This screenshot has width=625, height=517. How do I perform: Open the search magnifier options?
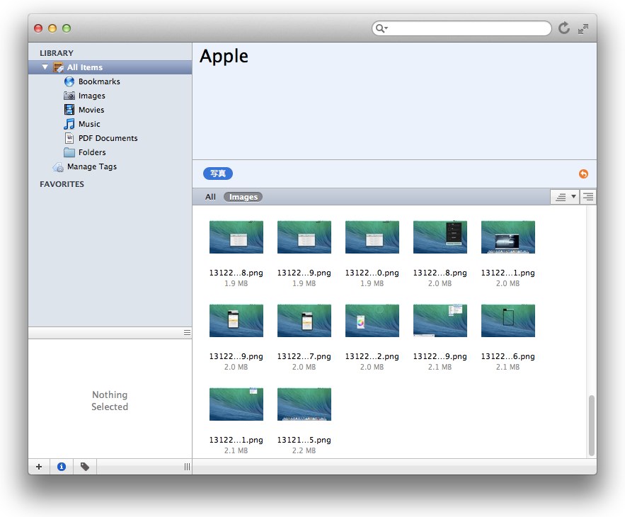[382, 28]
